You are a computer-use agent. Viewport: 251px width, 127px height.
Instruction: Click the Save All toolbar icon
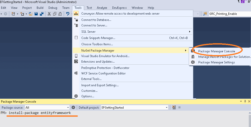(42, 14)
